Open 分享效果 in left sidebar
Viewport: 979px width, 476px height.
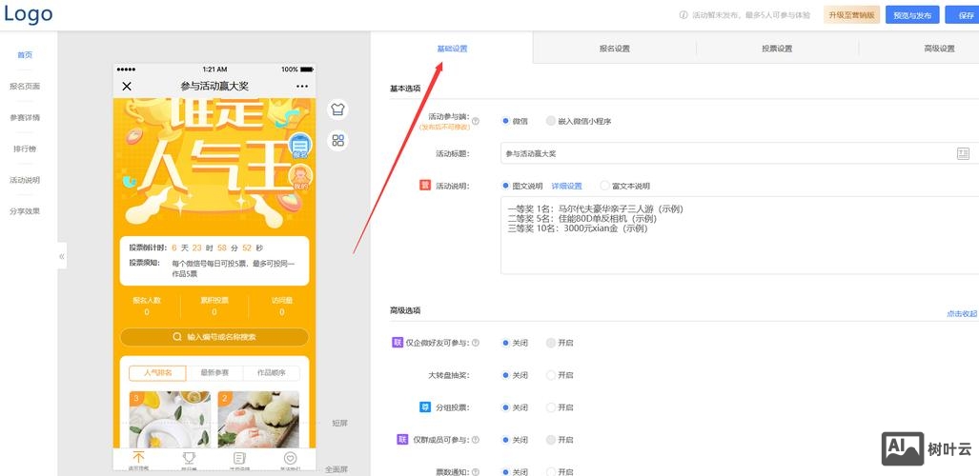pyautogui.click(x=25, y=210)
